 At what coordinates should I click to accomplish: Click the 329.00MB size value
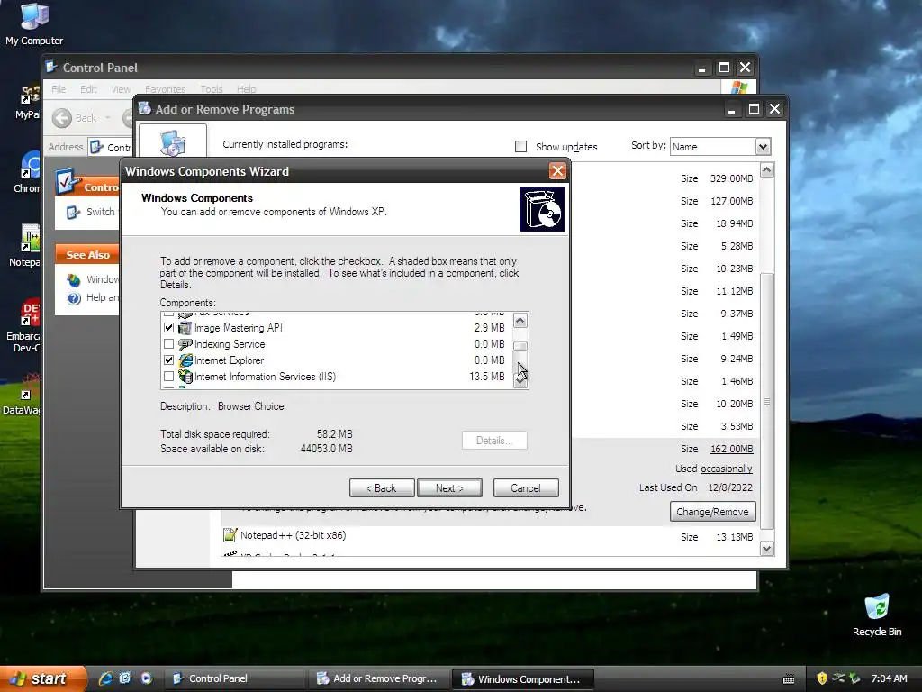(x=731, y=178)
